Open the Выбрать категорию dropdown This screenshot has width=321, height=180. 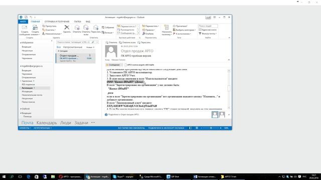184,30
